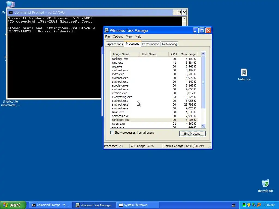Click the Processes: 23 status entry
The image size is (279, 209).
pyautogui.click(x=113, y=146)
